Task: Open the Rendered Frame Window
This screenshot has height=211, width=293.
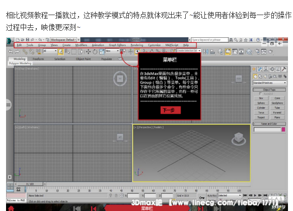Action: coord(264,51)
